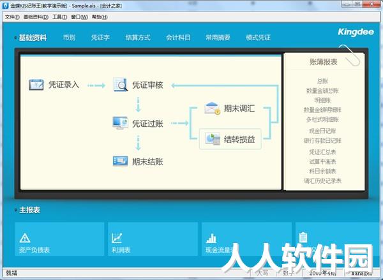Open the 帮助(H) menu
This screenshot has width=383, height=280.
click(100, 17)
